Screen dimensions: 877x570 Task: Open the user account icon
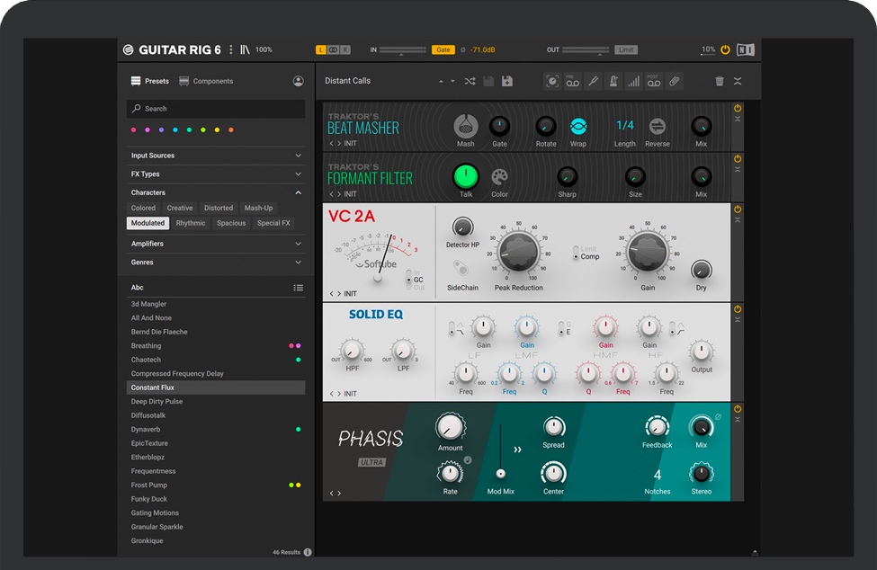pos(298,81)
